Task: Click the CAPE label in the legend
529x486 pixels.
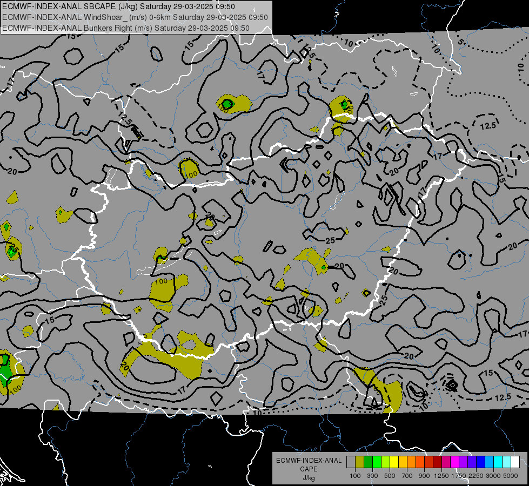Action: pos(309,469)
